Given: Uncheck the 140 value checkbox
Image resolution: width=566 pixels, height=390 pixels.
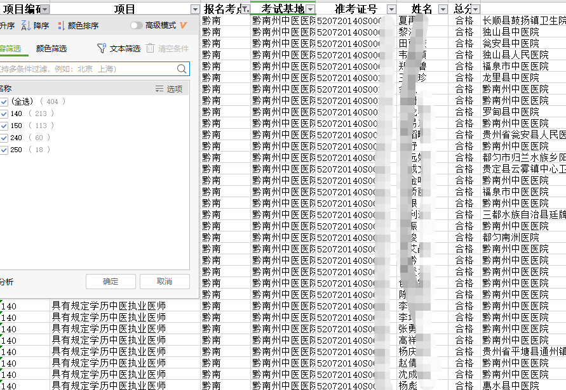Looking at the screenshot, I should [4, 114].
